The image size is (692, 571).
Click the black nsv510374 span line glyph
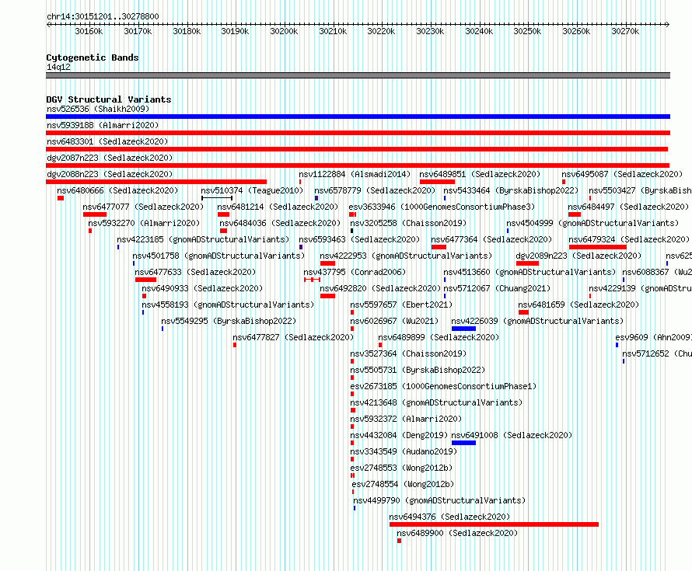(217, 198)
